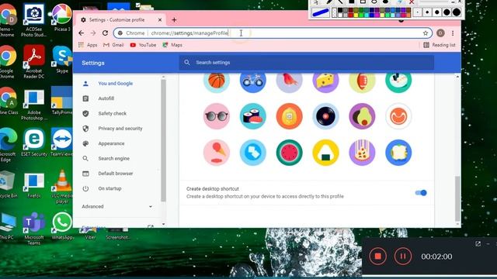Select the sandwich avatar
Image resolution: width=497 pixels, height=279 pixels.
[x=398, y=153]
